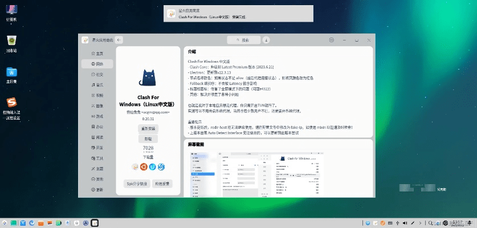Select 视频 (Video) category in the sidebar
Screen dimensions: 477x228
(x=97, y=95)
